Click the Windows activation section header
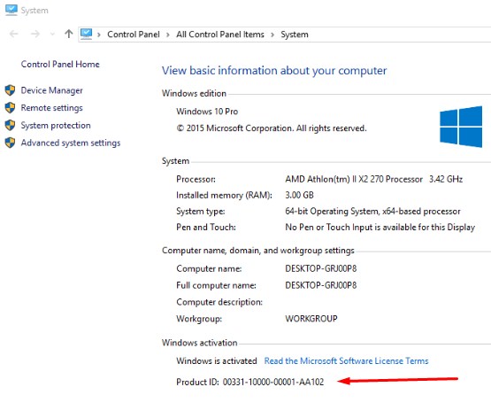 [x=199, y=343]
